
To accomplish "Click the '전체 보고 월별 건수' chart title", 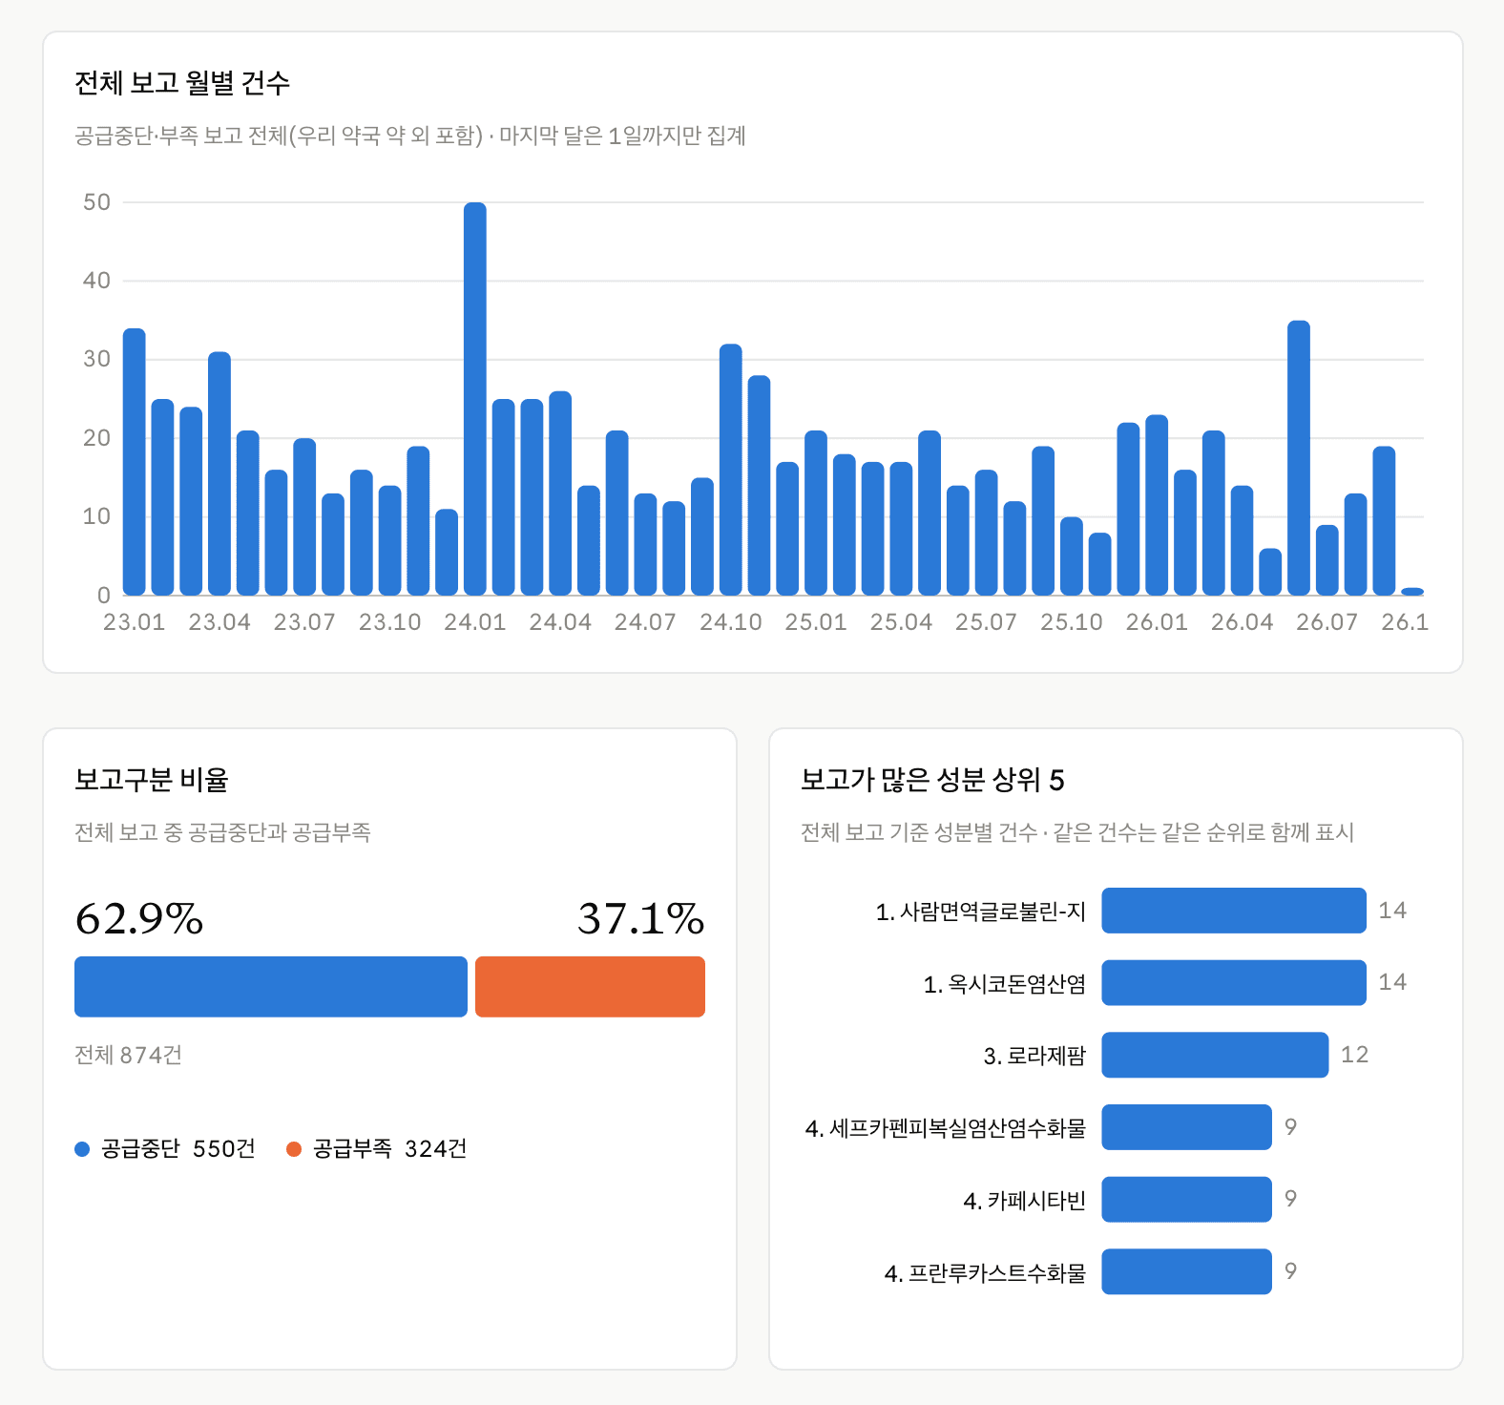I will pos(182,83).
